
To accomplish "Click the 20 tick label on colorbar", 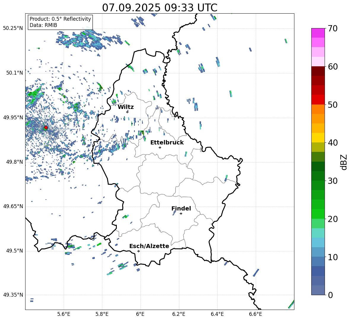I will pos(333,219).
